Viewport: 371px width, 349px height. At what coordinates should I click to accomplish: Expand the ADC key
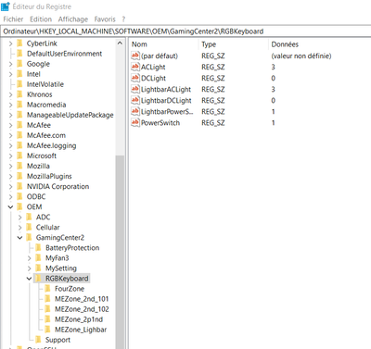(x=19, y=218)
